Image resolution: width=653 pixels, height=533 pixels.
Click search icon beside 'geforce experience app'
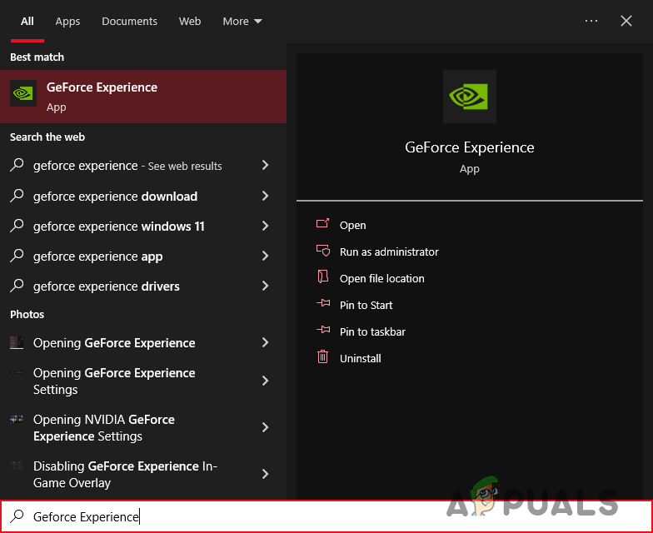[x=17, y=255]
